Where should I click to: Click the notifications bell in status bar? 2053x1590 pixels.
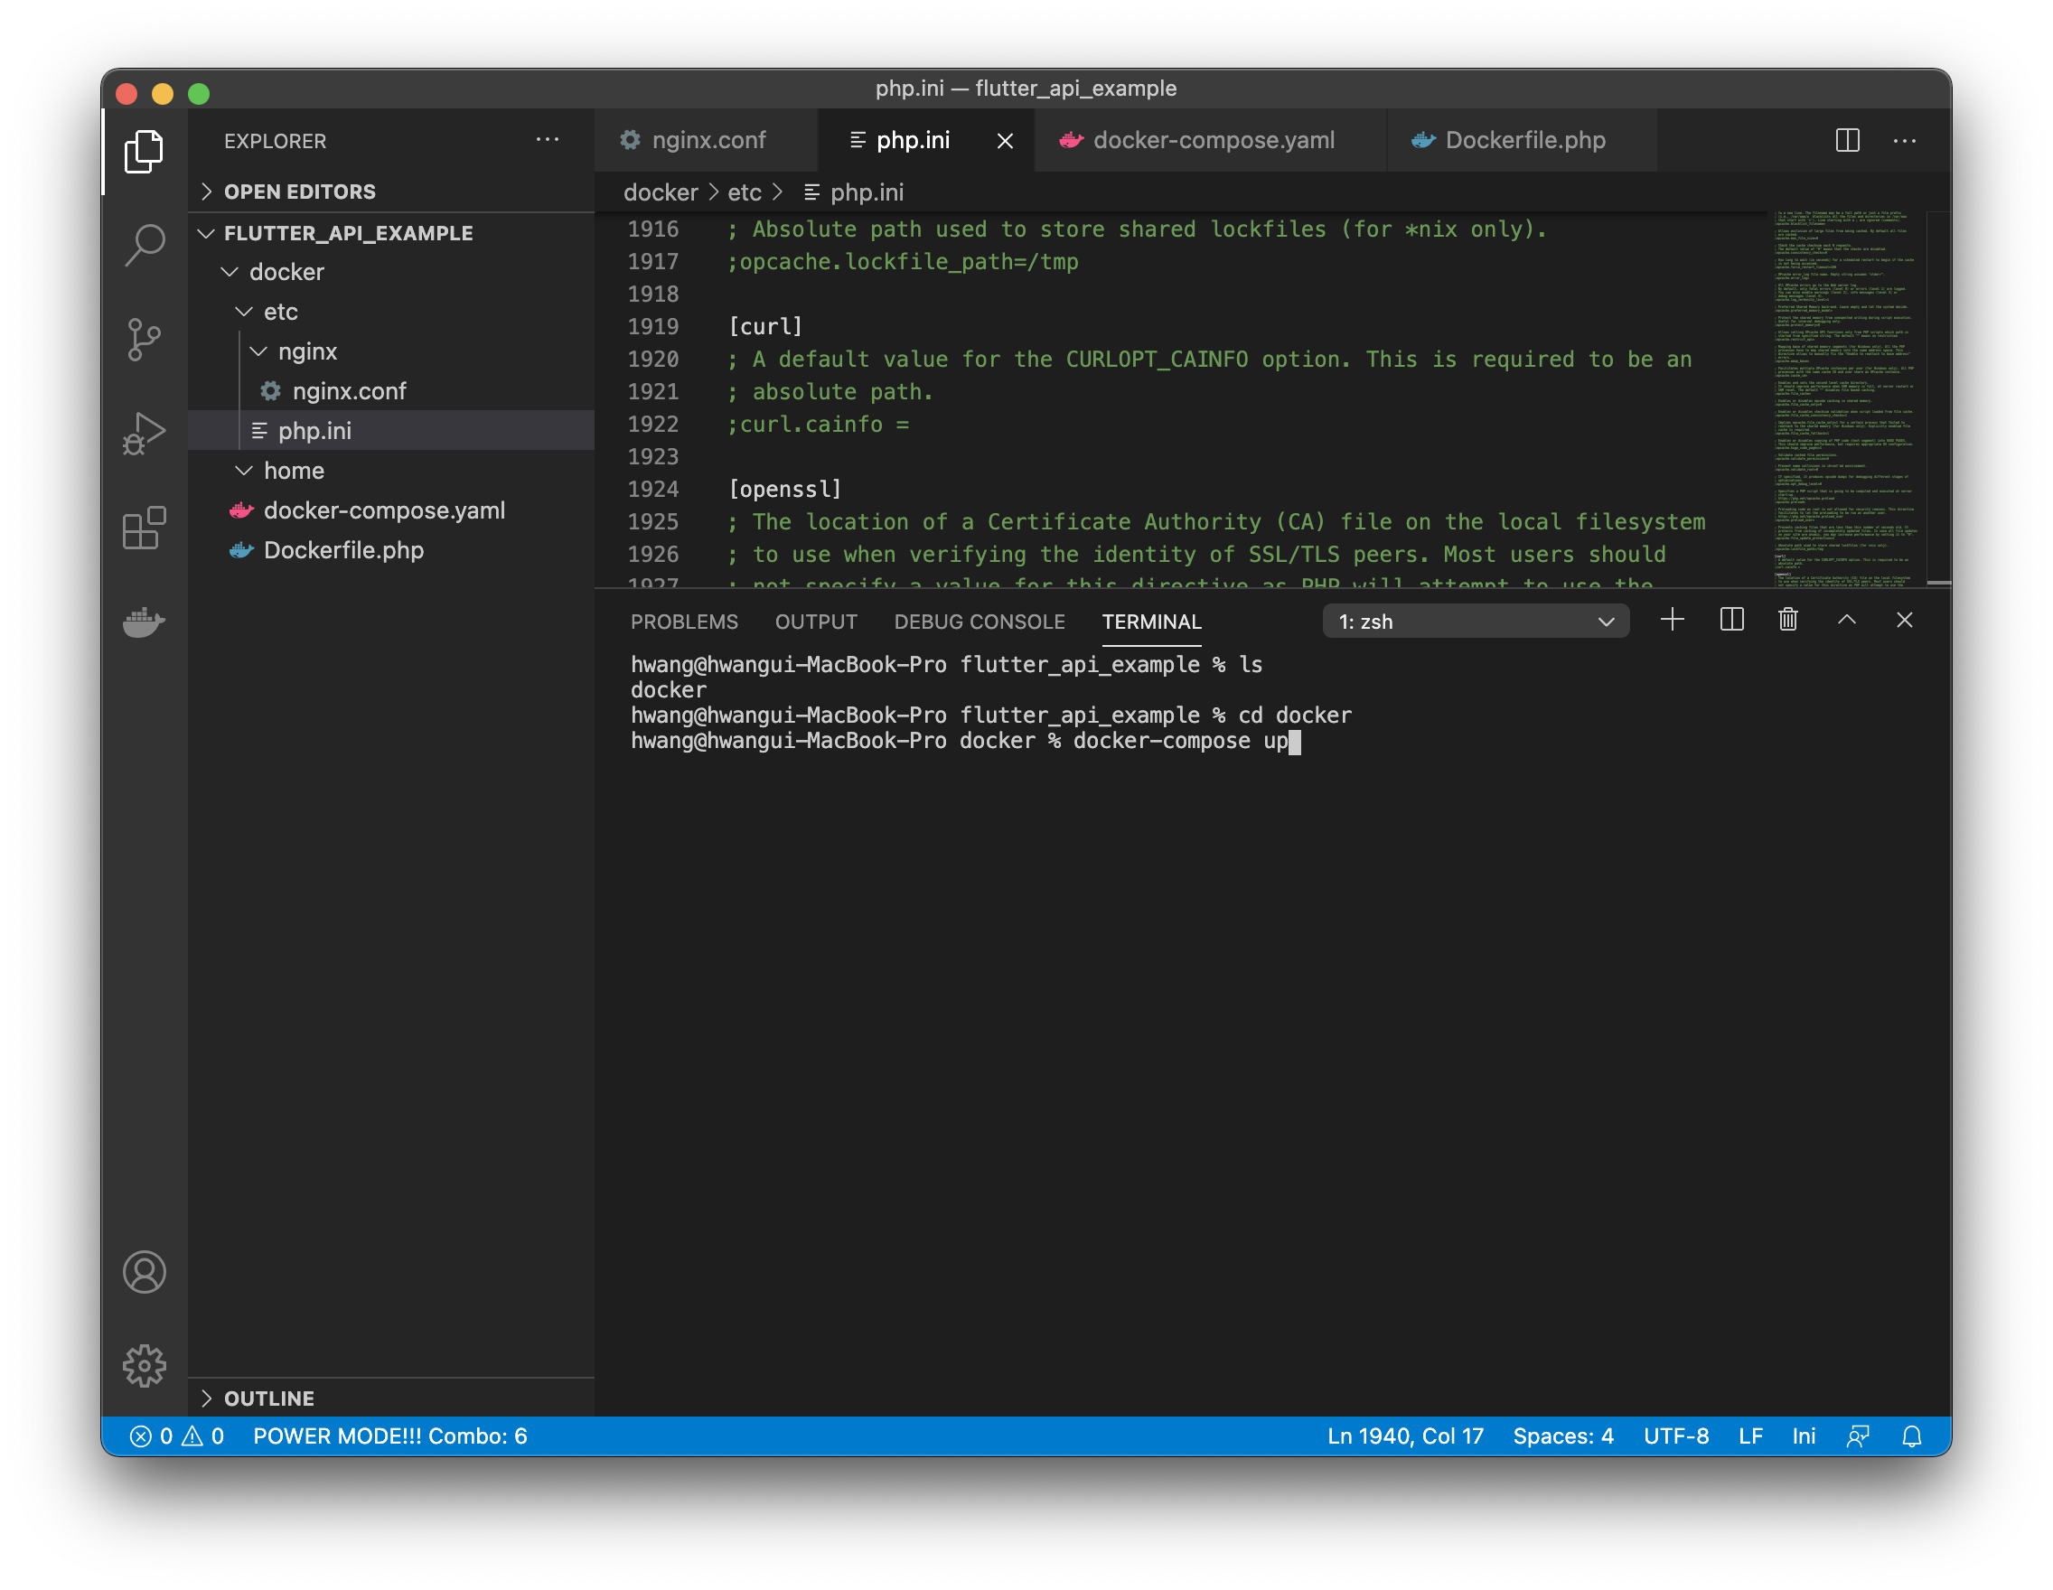(1911, 1436)
